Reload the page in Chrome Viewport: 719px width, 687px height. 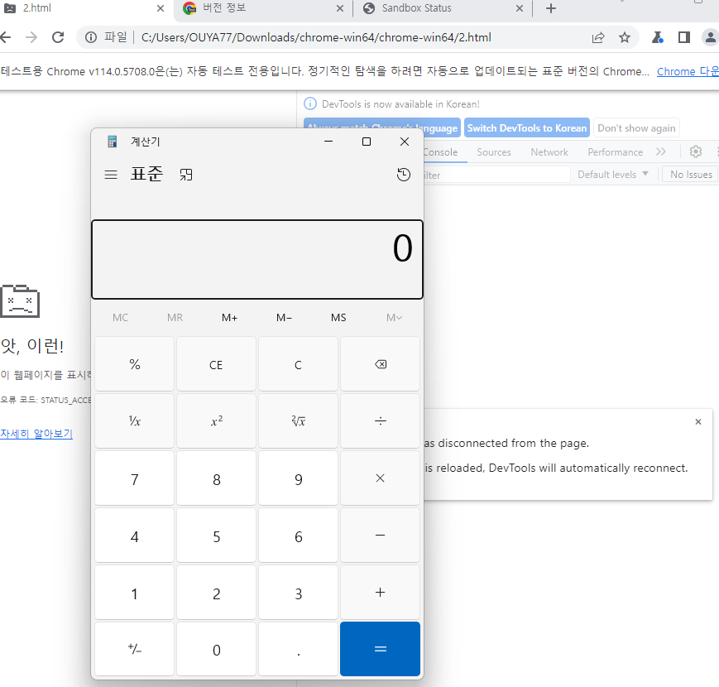click(x=58, y=37)
